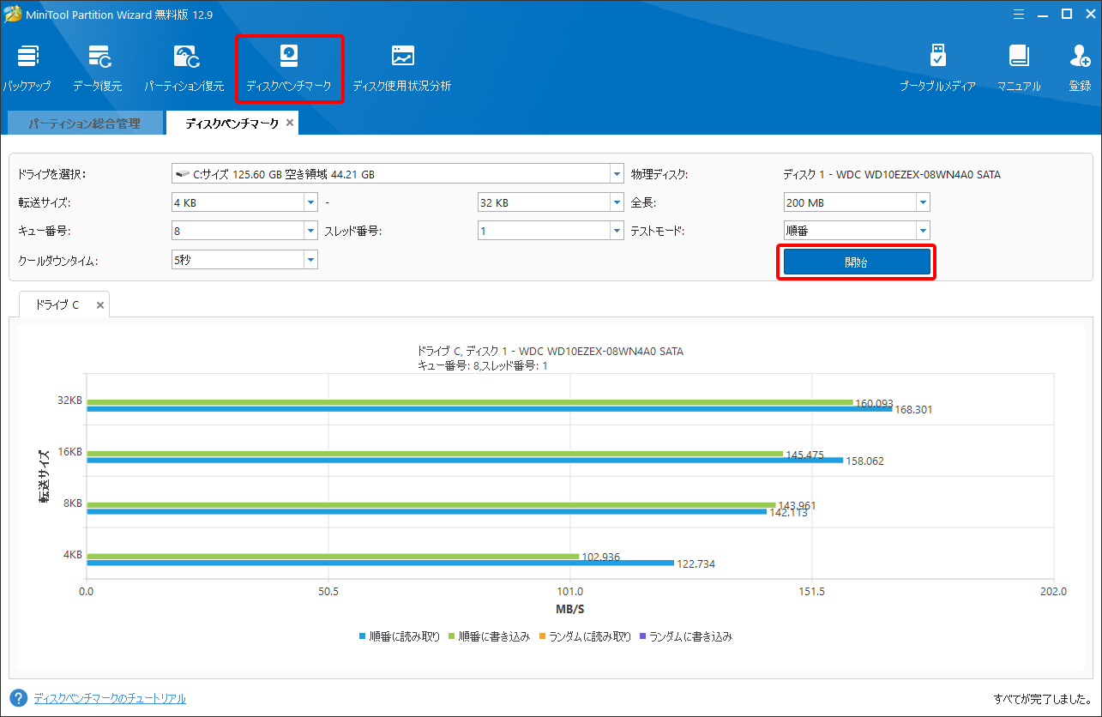Click the MiniTool app logo icon

point(12,15)
